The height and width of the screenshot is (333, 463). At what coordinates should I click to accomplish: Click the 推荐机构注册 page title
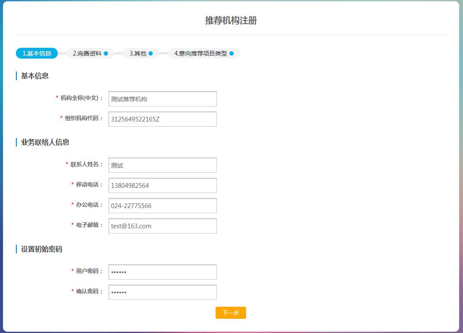pos(231,21)
